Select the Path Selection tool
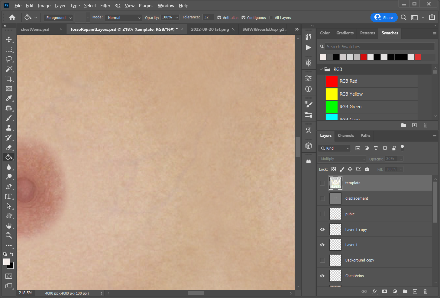 click(9, 206)
